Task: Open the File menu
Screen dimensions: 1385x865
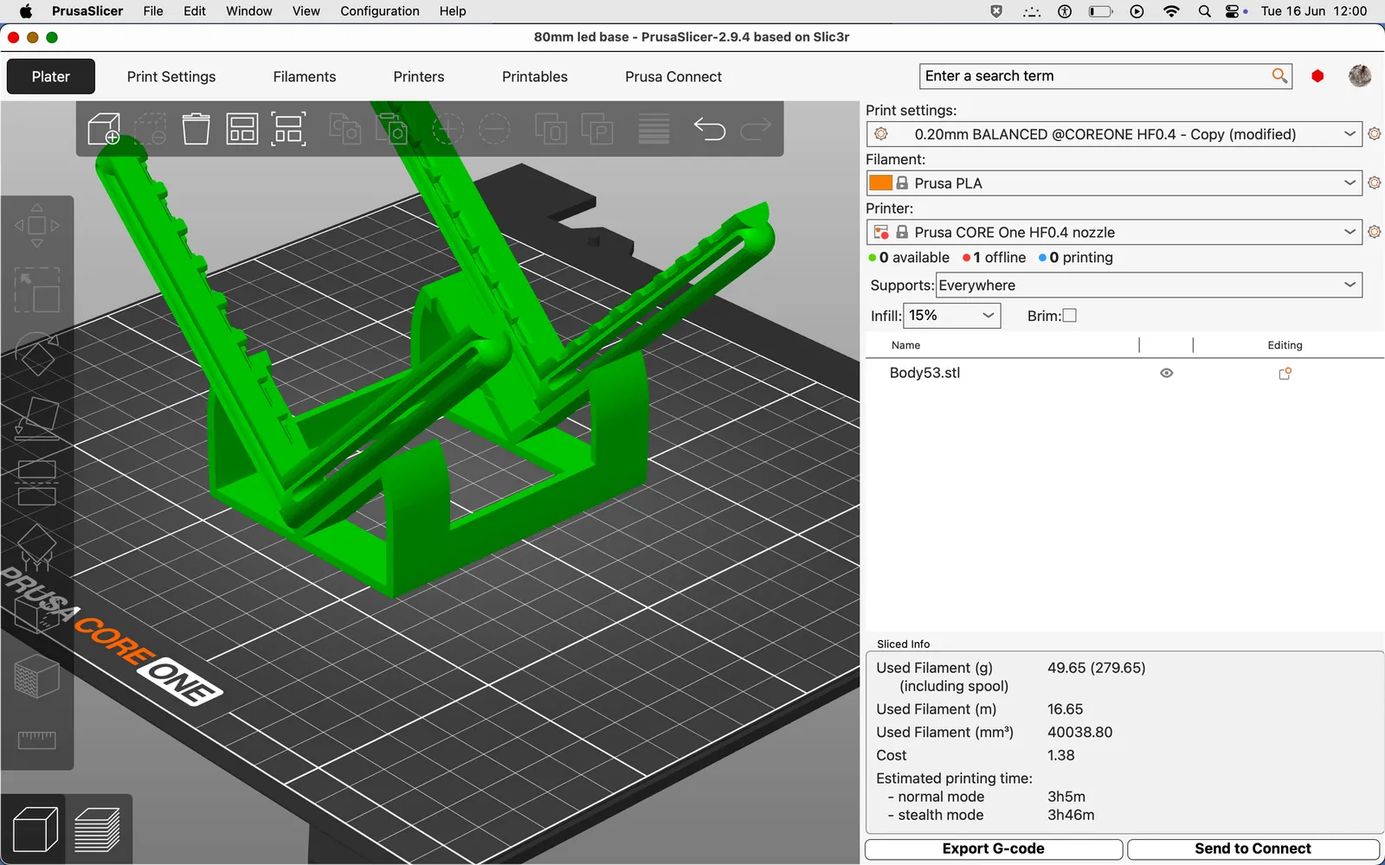Action: 153,11
